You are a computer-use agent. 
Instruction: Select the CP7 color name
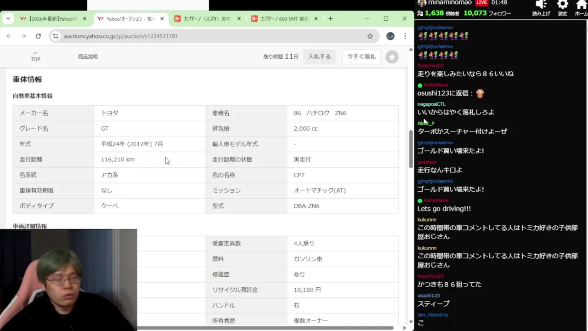pyautogui.click(x=299, y=175)
